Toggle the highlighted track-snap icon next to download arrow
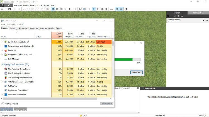 pyautogui.click(x=121, y=9)
